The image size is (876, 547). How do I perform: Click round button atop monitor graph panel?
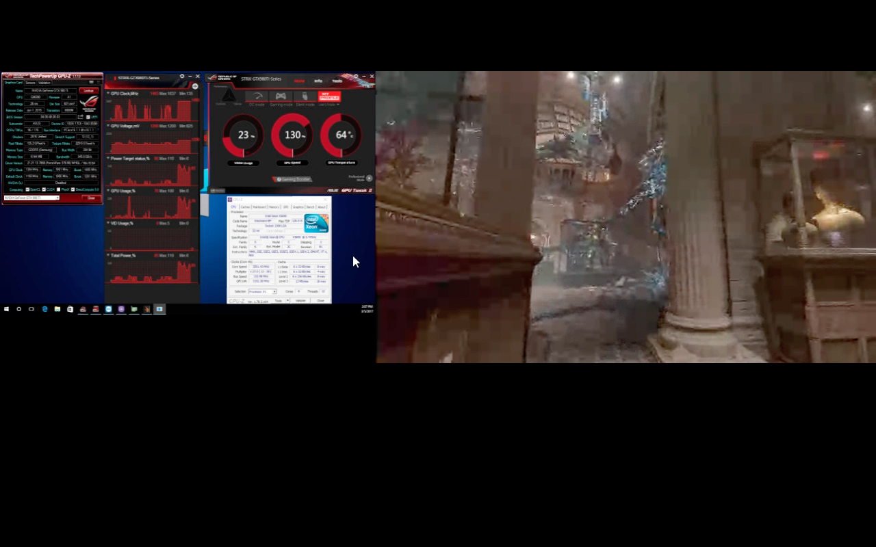click(195, 86)
